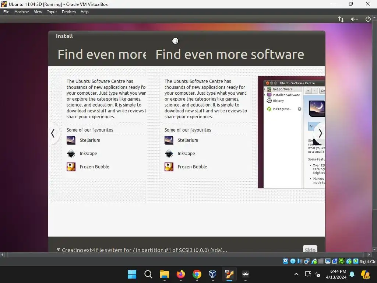Select History in the preview sidebar

point(278,101)
